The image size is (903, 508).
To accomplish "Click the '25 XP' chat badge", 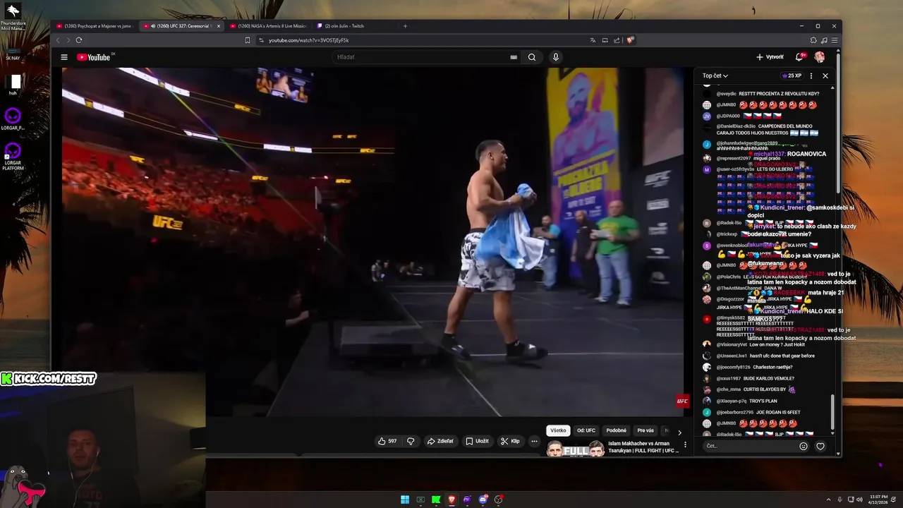I will point(792,75).
